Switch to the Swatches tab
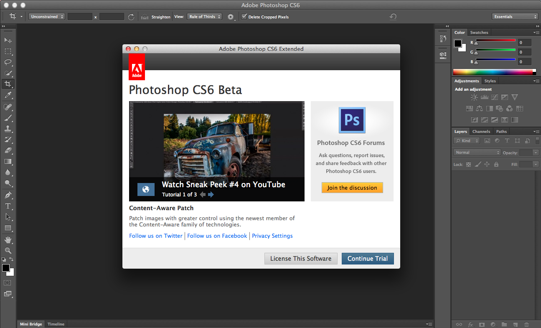 click(x=479, y=33)
